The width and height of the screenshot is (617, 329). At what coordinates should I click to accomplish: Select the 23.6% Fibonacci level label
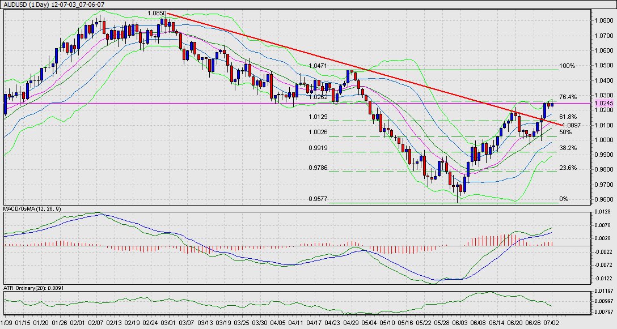coord(568,168)
